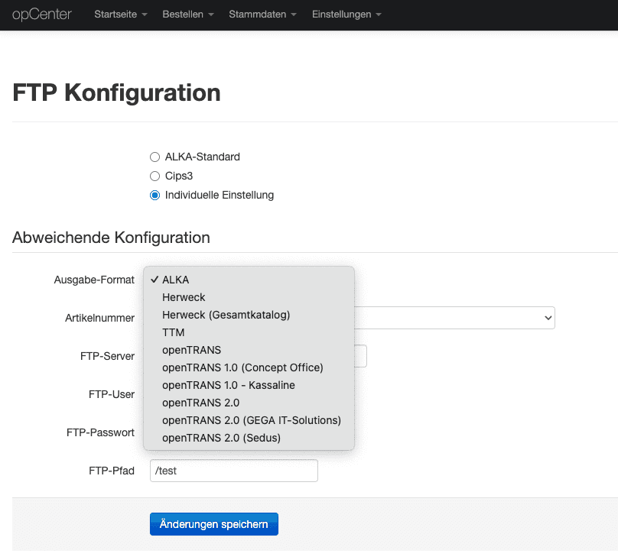Expand the Einstellungen dropdown menu

click(x=346, y=15)
